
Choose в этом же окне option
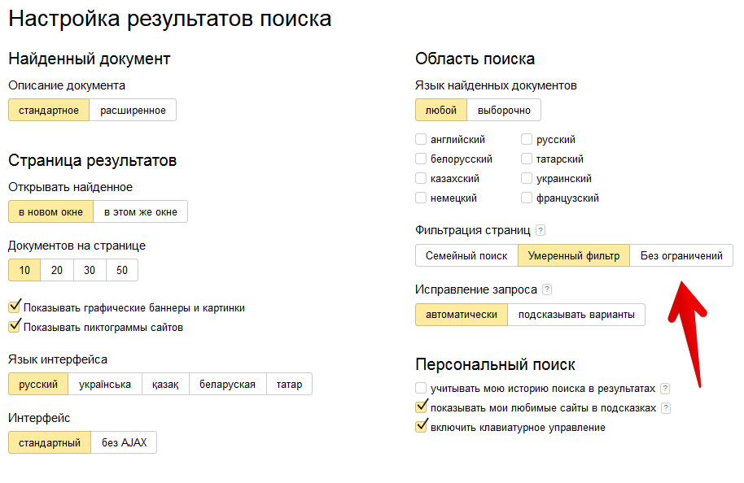pos(141,212)
